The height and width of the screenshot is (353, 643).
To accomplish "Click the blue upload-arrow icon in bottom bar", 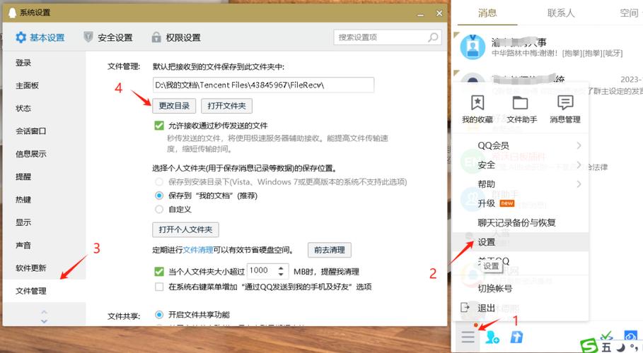I will (x=516, y=337).
